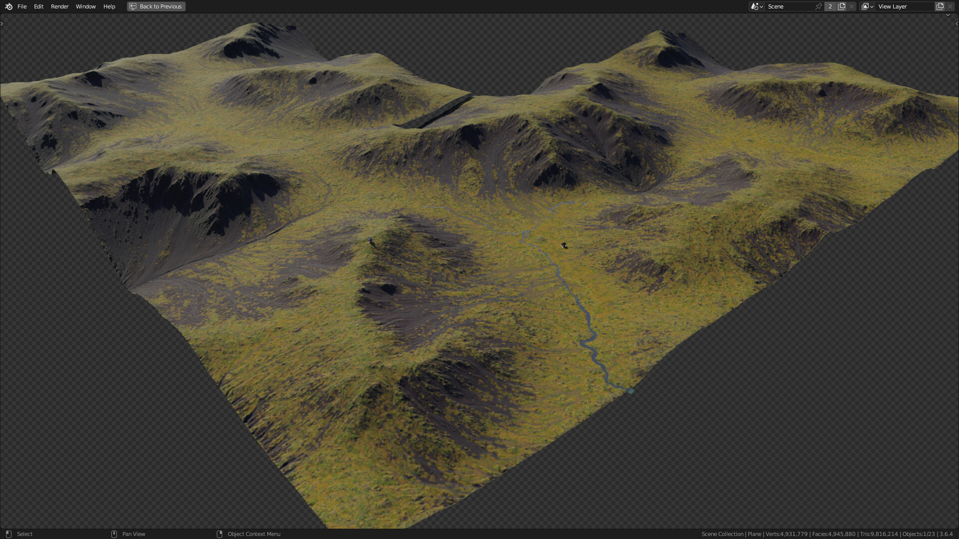Click the Add View Layer icon
The image size is (959, 539).
940,6
